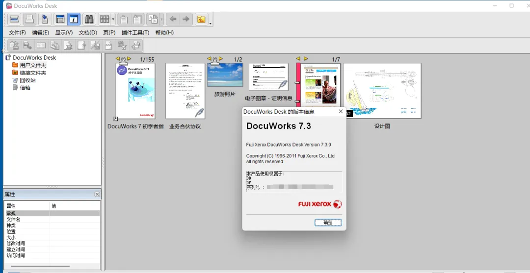Open the thumbnail view dropdown arrow
Screen dimensions: 530x273
coord(113,19)
